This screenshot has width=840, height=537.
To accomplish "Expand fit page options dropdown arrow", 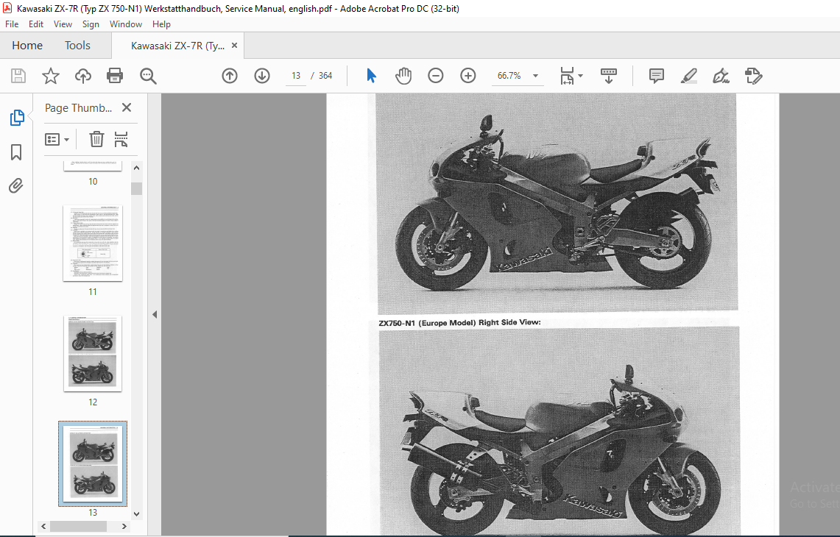I will (581, 76).
